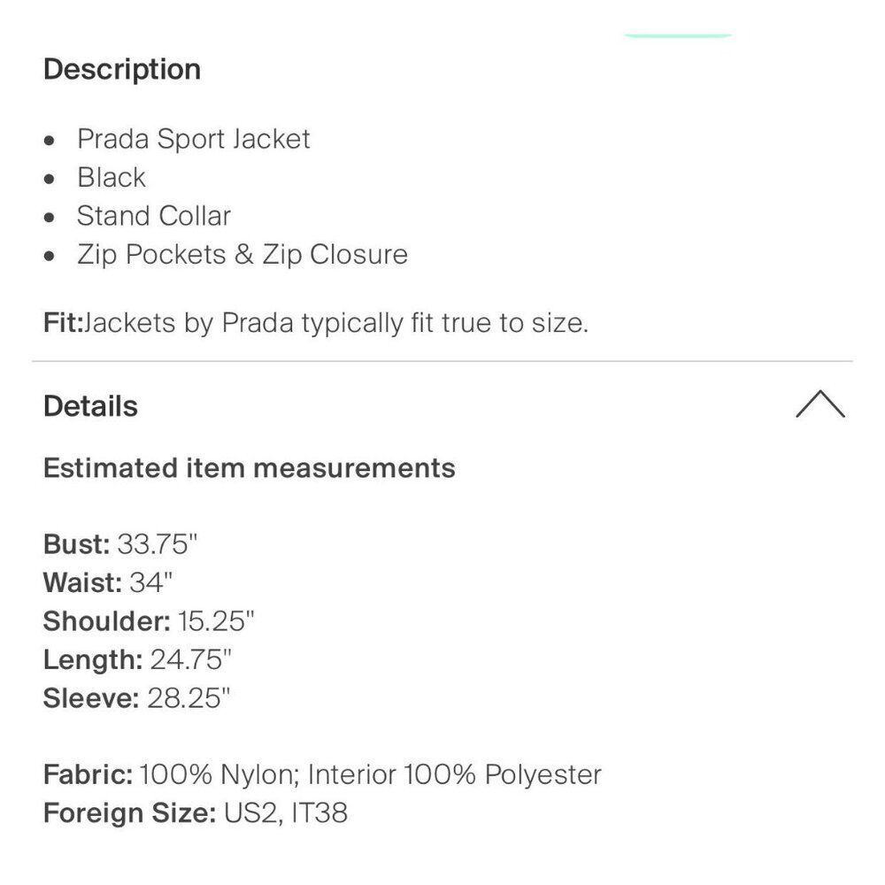885x885 pixels.
Task: Collapse the Details section chevron
Action: 820,405
